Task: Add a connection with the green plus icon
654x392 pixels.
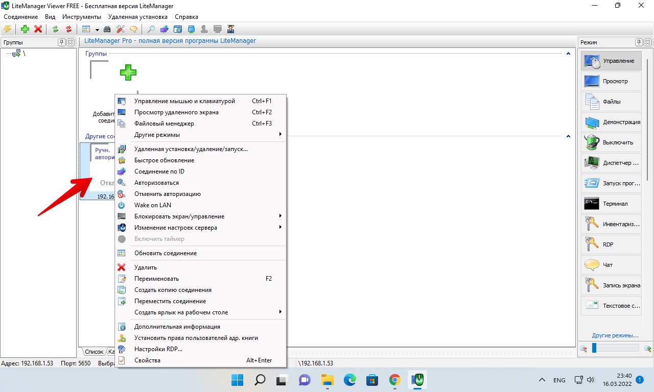Action: click(x=24, y=29)
